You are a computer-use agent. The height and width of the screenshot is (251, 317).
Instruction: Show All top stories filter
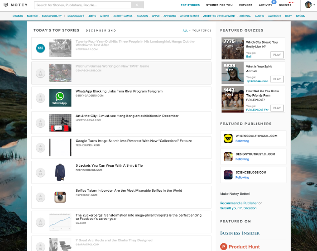pos(185,30)
